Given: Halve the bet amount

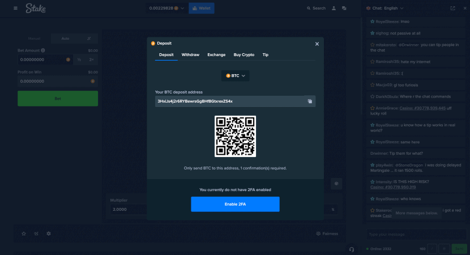Looking at the screenshot, I should pyautogui.click(x=79, y=59).
